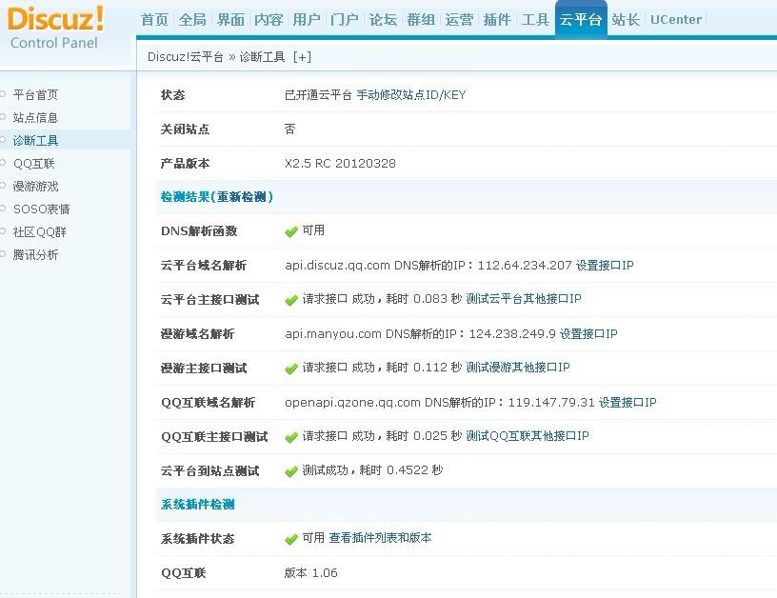Select 诊断工具 in the sidebar
This screenshot has width=777, height=598.
[35, 141]
